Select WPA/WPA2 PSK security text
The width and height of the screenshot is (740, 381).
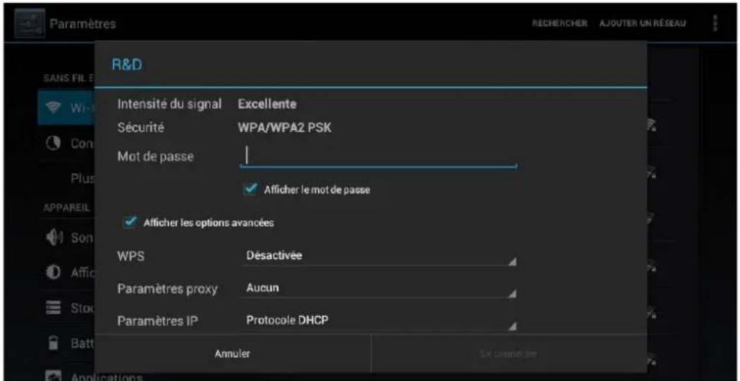[x=285, y=128]
